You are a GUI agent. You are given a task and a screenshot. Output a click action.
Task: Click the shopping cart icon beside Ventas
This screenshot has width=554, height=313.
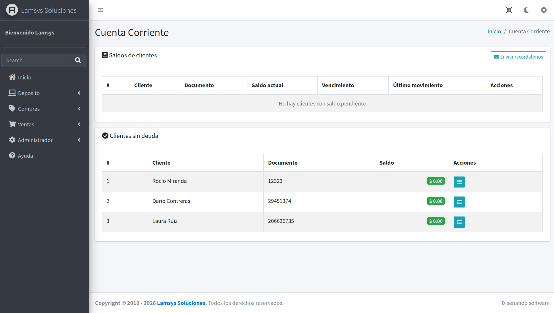(12, 124)
